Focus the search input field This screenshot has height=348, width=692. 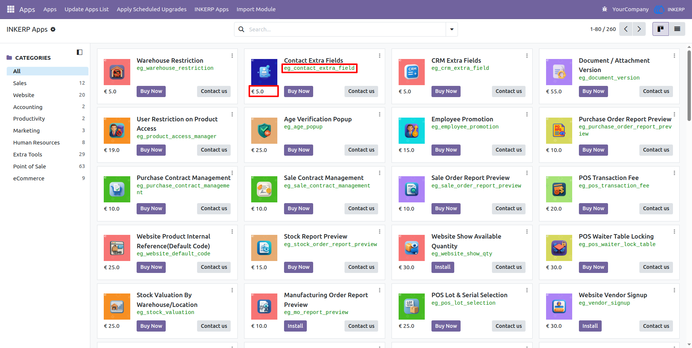tap(346, 29)
